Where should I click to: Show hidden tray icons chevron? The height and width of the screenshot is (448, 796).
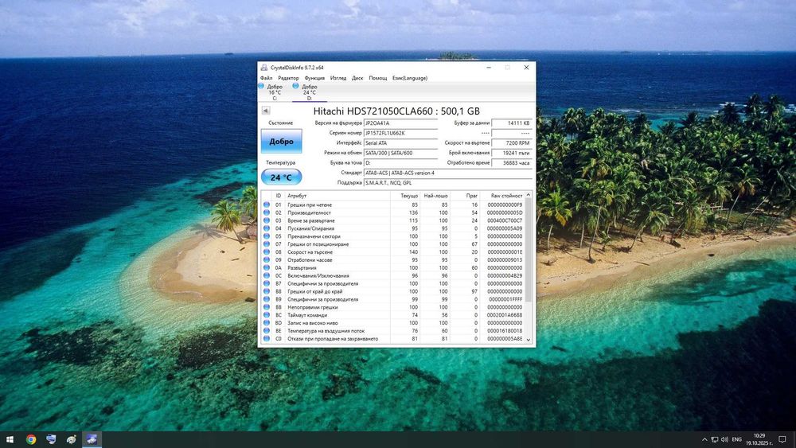tap(704, 439)
